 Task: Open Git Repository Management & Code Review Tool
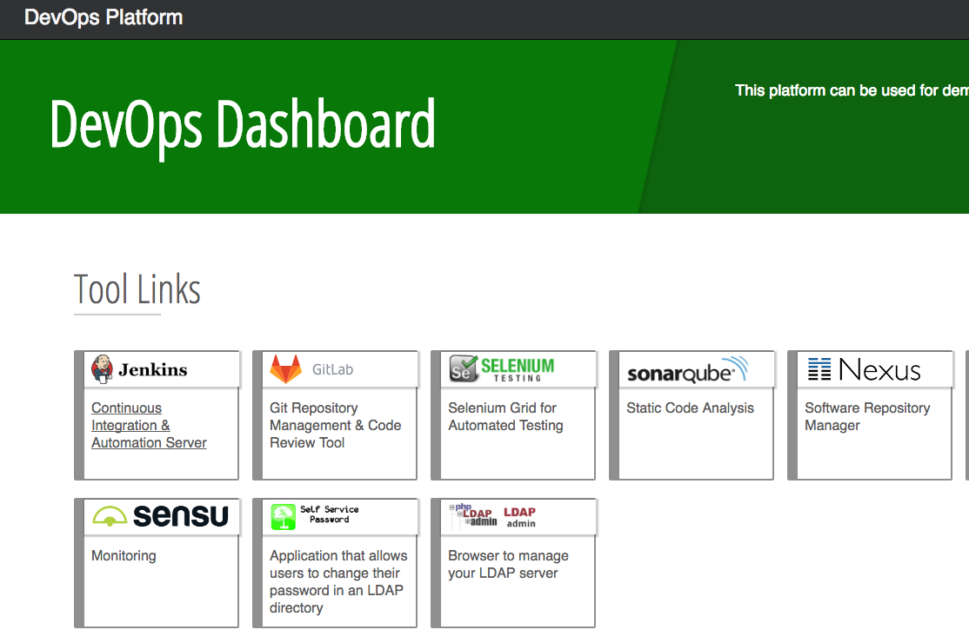pos(336,425)
